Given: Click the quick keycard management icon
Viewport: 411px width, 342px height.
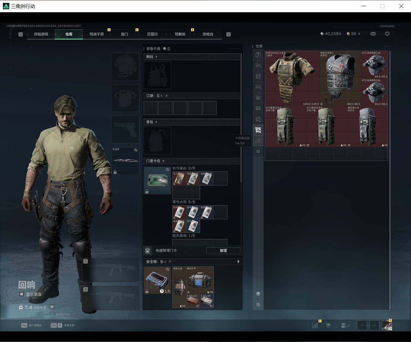Looking at the screenshot, I should coord(148,251).
